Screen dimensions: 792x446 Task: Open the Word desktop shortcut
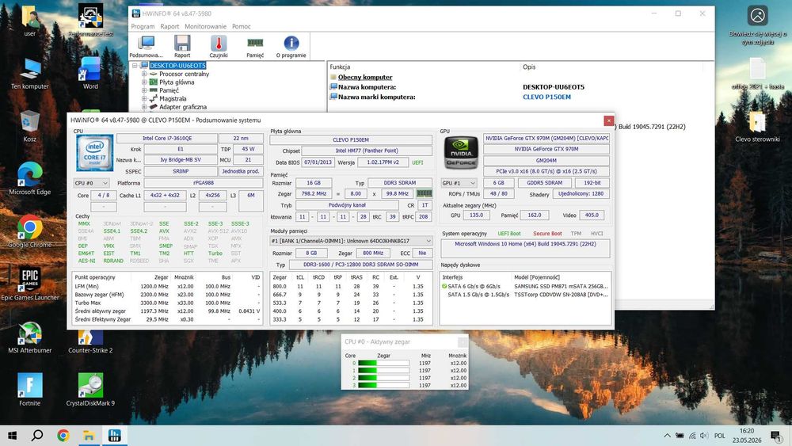[90, 73]
